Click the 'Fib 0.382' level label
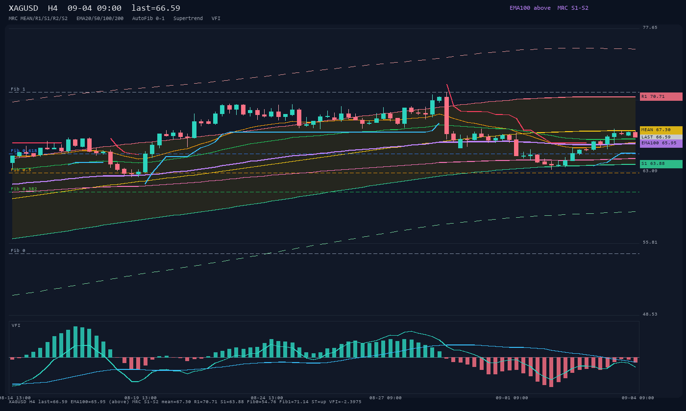Viewport: 686px width, 411px height. point(24,189)
